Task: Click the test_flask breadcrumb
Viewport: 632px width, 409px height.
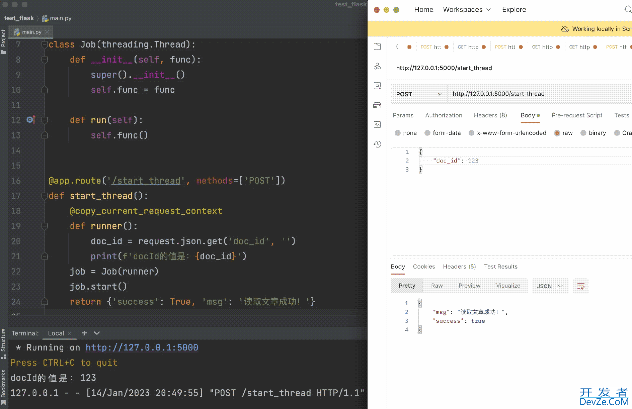Action: click(x=19, y=18)
